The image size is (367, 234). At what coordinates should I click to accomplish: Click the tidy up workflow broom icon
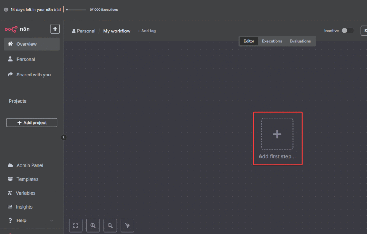pos(127,225)
